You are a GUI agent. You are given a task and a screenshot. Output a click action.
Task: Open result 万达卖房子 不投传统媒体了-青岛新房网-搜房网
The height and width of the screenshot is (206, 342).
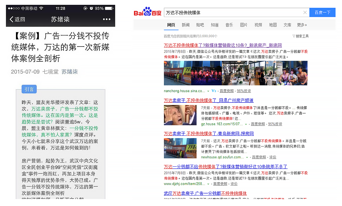(x=209, y=134)
